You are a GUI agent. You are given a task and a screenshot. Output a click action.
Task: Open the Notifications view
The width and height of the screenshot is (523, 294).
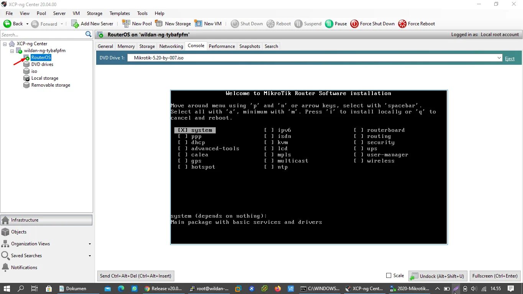(x=46, y=268)
